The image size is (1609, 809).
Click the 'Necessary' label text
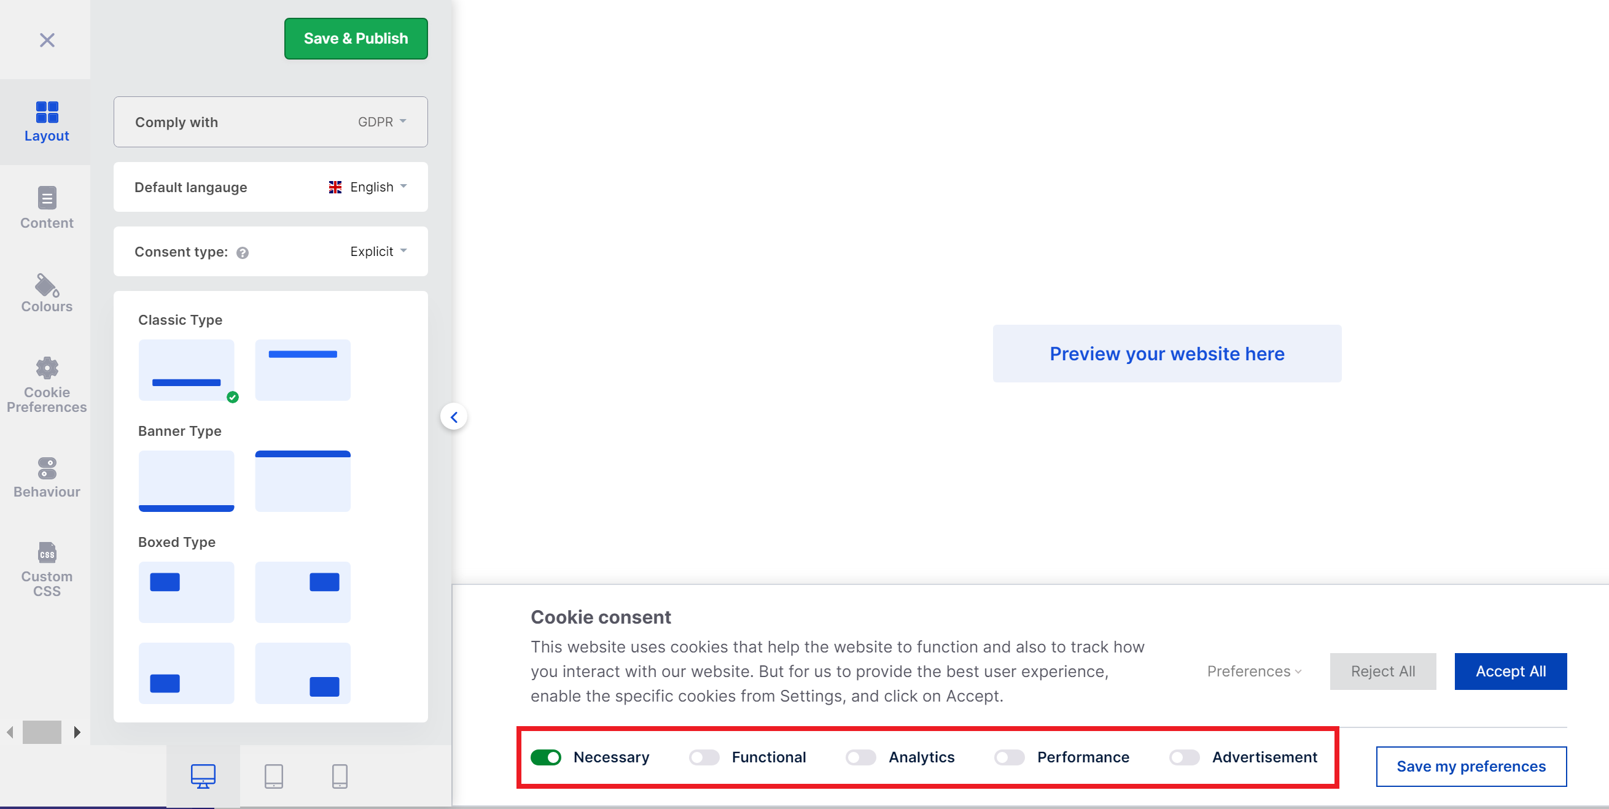click(x=612, y=757)
